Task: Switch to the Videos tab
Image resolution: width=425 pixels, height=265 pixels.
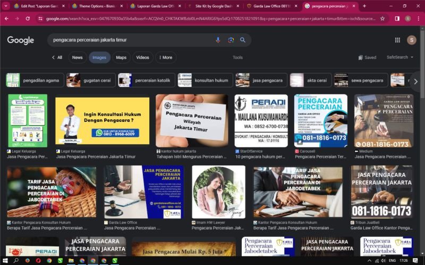Action: tap(142, 57)
